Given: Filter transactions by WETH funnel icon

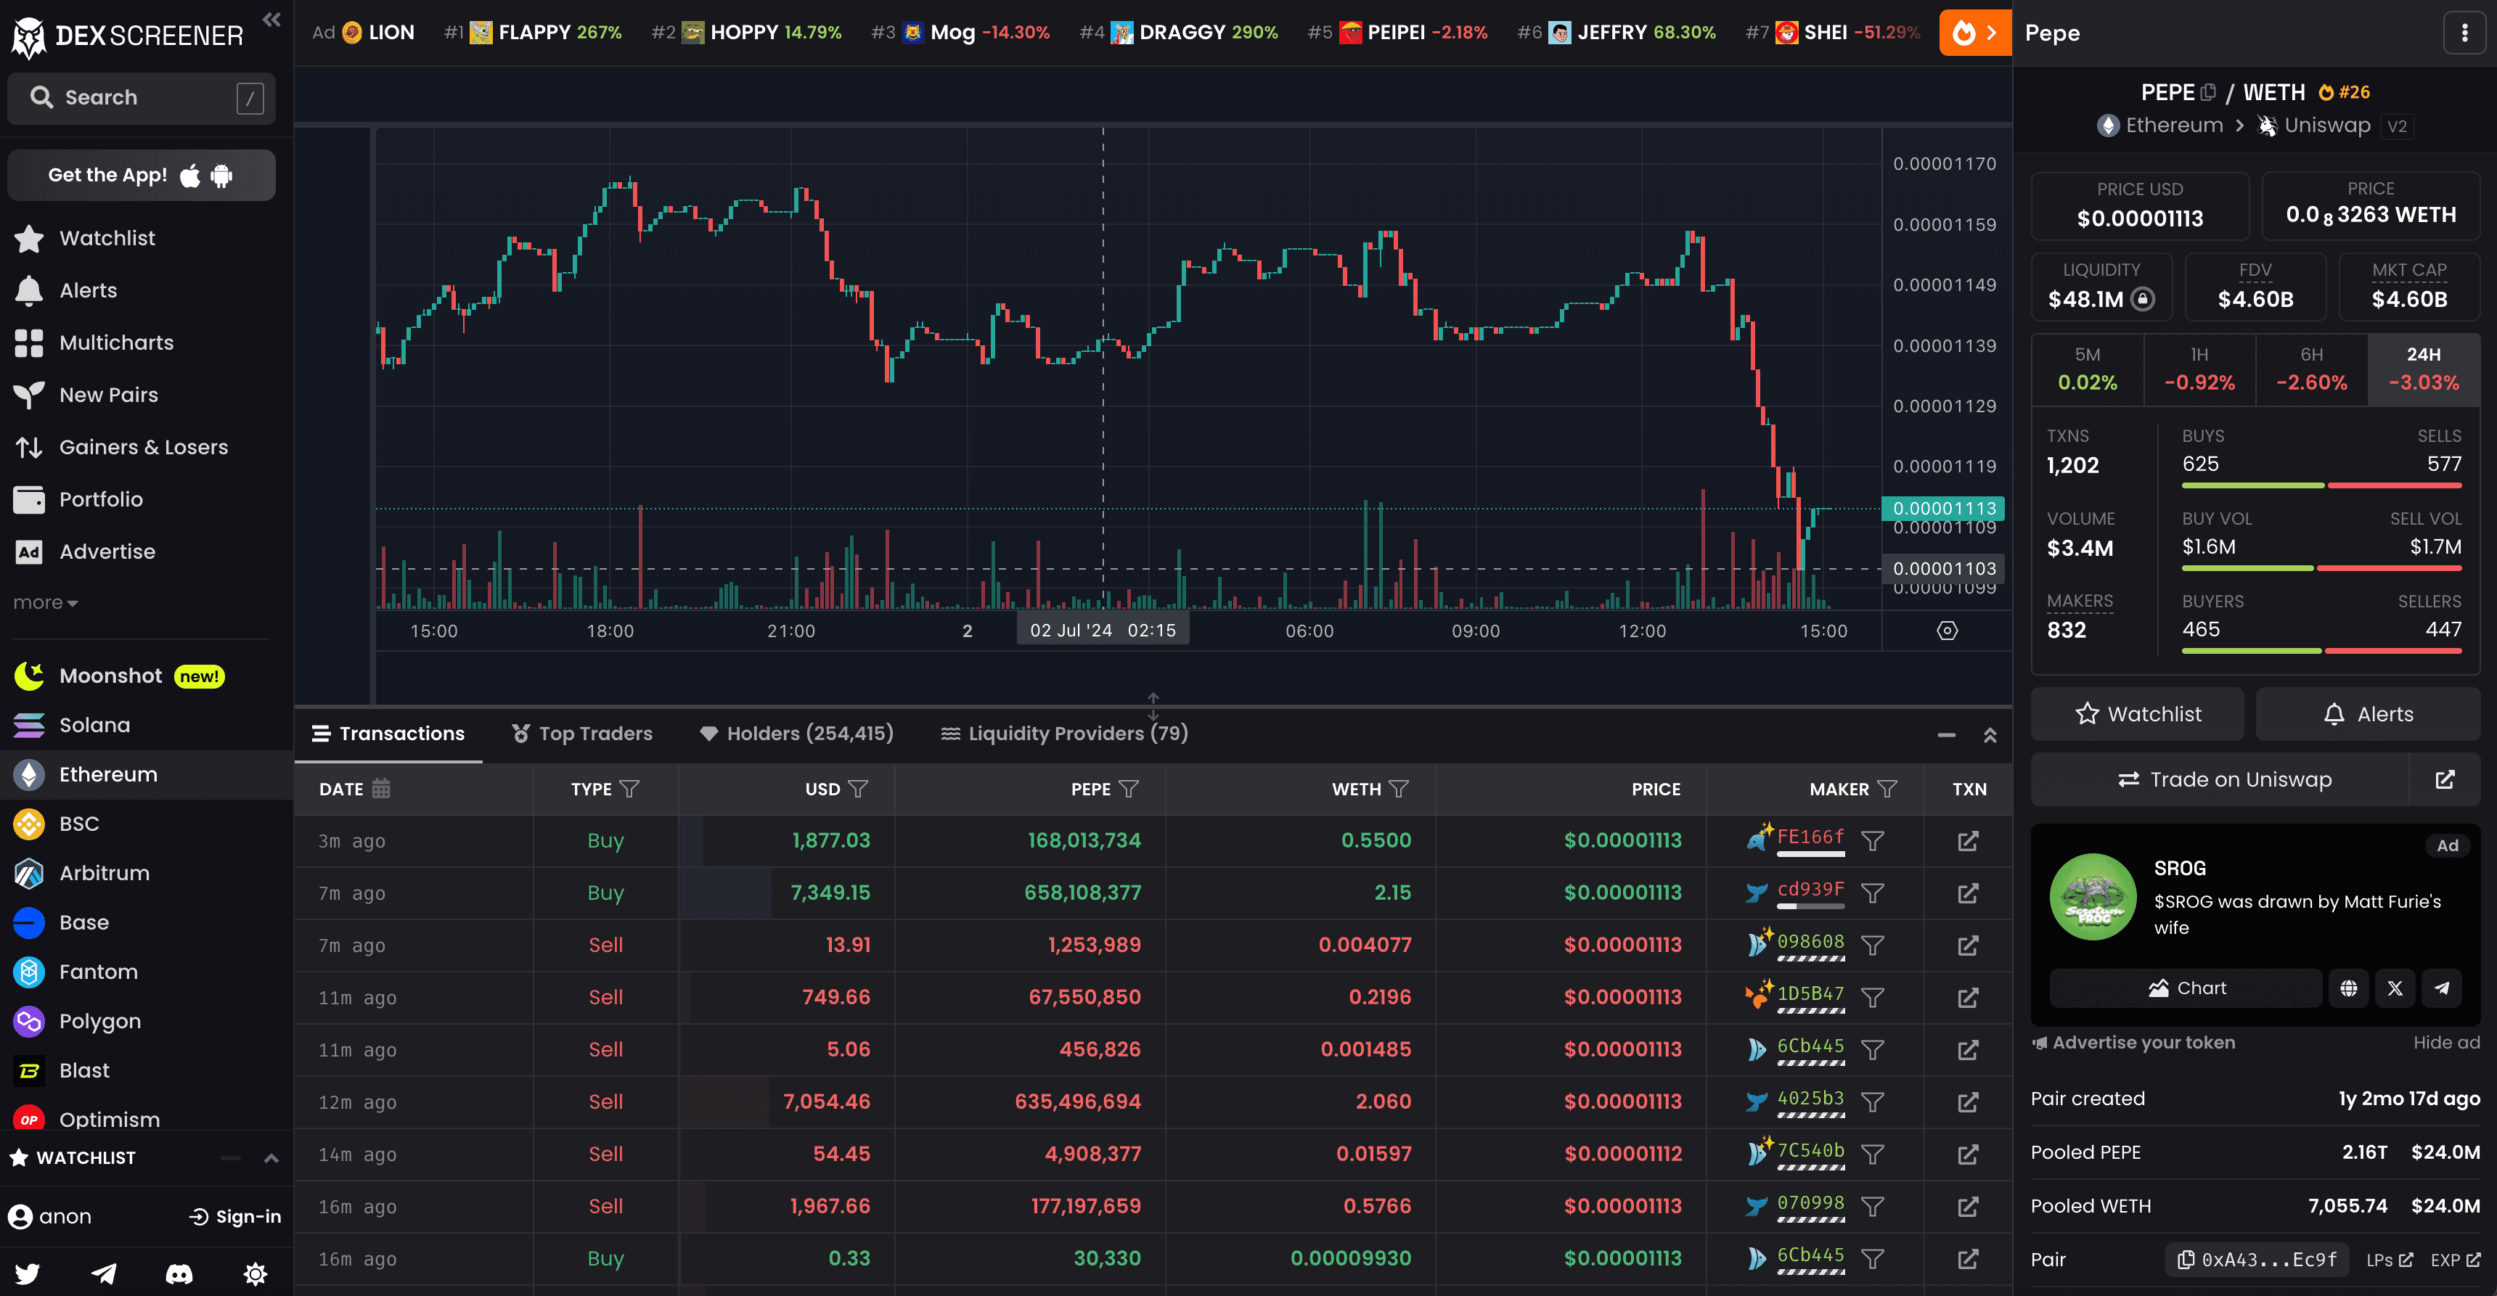Looking at the screenshot, I should tap(1399, 789).
